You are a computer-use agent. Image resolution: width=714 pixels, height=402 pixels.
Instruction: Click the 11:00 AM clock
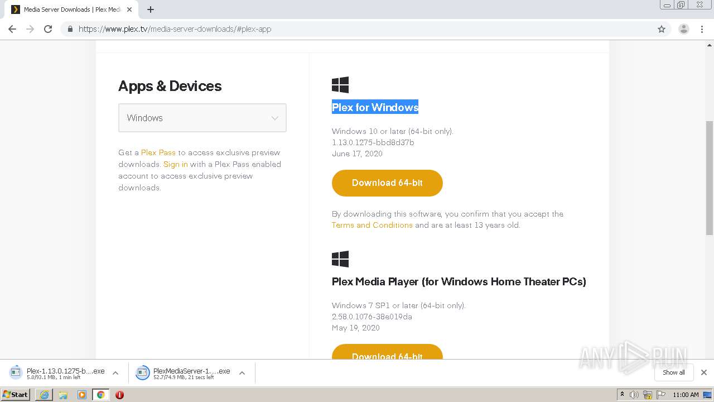[x=686, y=395]
